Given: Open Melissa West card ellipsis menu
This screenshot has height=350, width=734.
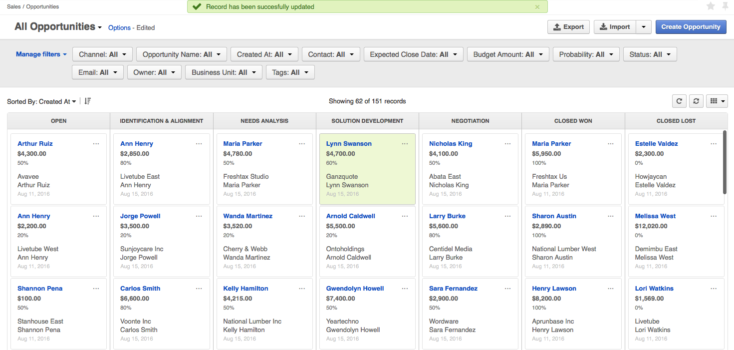Looking at the screenshot, I should tap(714, 216).
